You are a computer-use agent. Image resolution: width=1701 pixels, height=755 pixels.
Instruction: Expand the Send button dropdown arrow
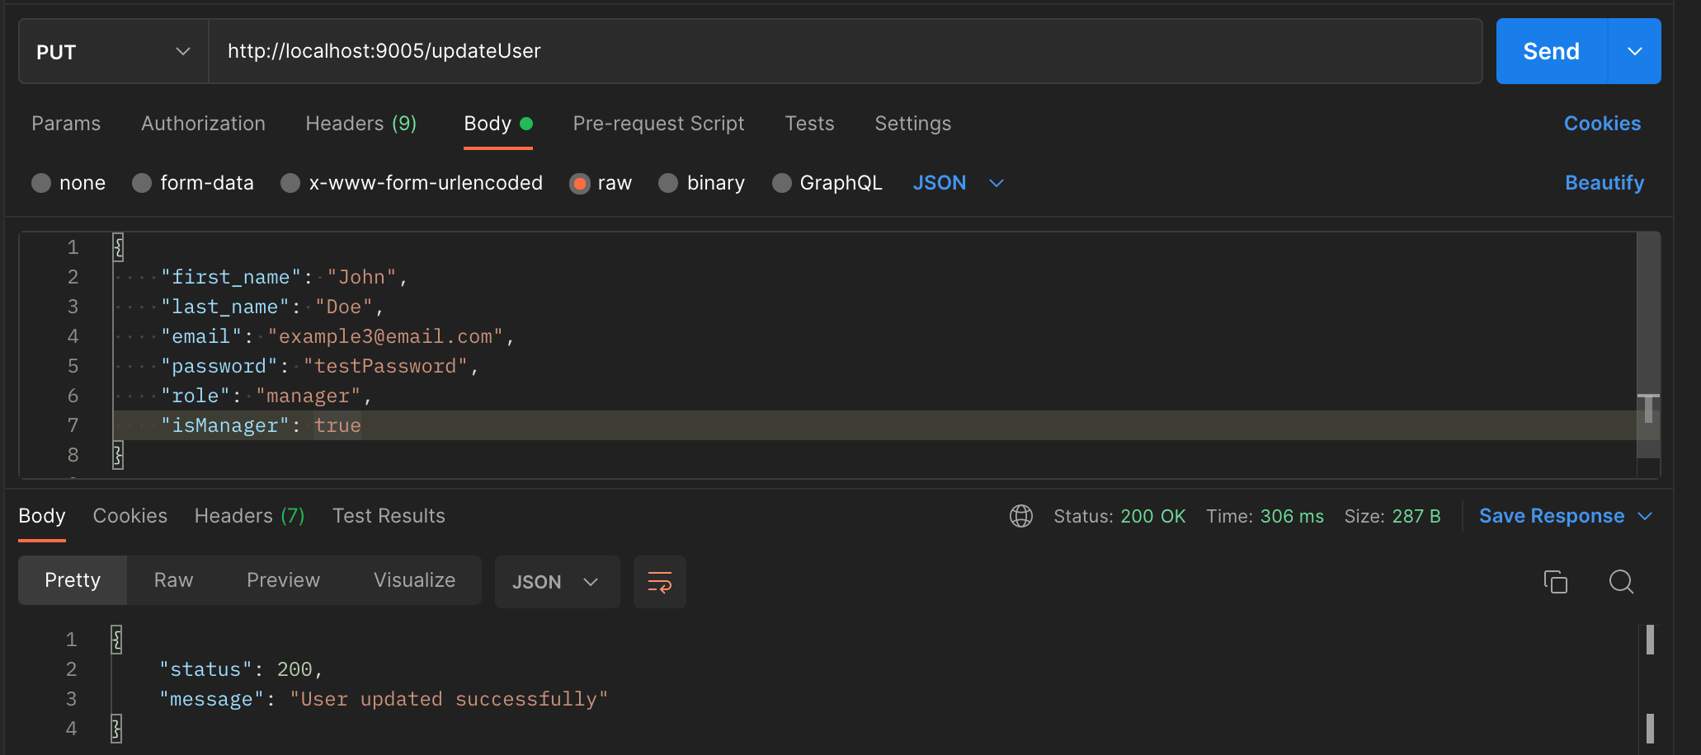1634,51
